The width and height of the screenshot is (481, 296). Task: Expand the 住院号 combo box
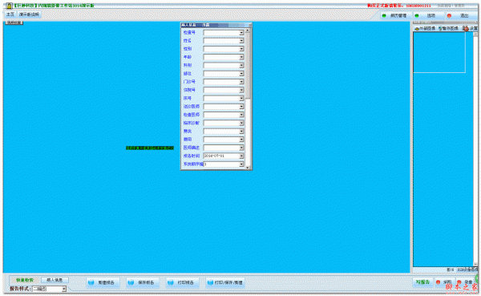[241, 91]
